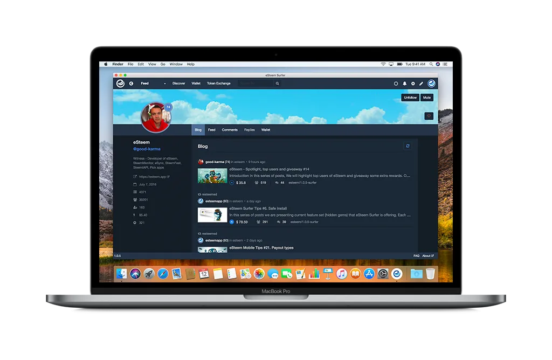Open the Finder Window menu
The height and width of the screenshot is (360, 552).
(x=176, y=64)
